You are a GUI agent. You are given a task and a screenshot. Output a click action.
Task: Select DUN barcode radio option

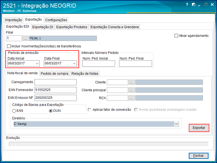click(x=51, y=111)
